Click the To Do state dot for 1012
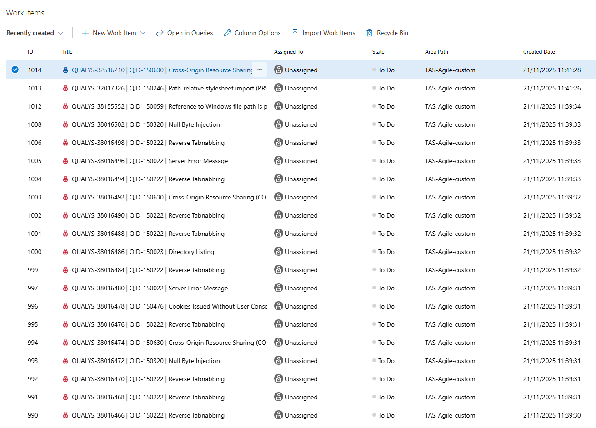 [x=374, y=106]
